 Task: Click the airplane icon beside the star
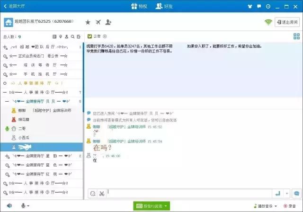click(98, 22)
